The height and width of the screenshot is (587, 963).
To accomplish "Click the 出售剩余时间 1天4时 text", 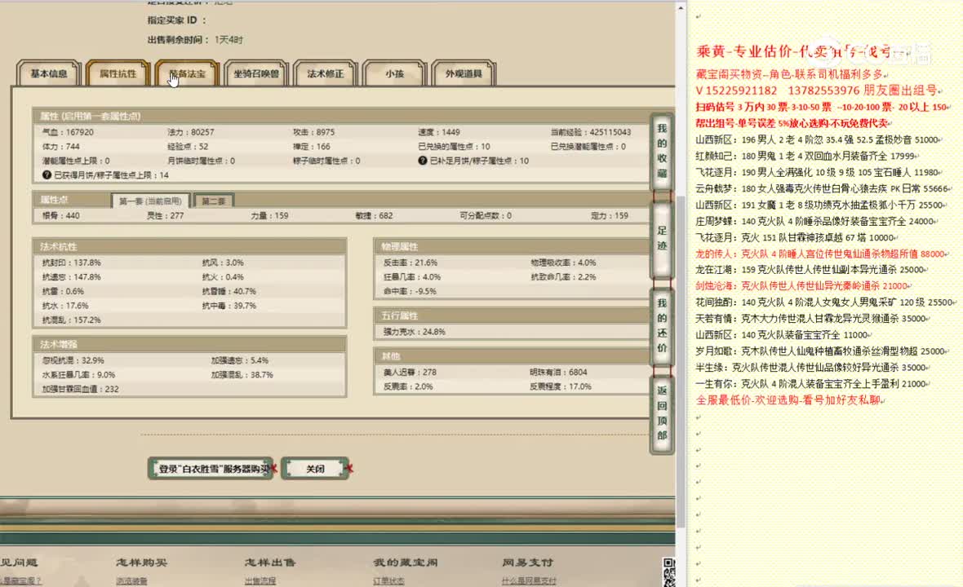I will click(195, 40).
